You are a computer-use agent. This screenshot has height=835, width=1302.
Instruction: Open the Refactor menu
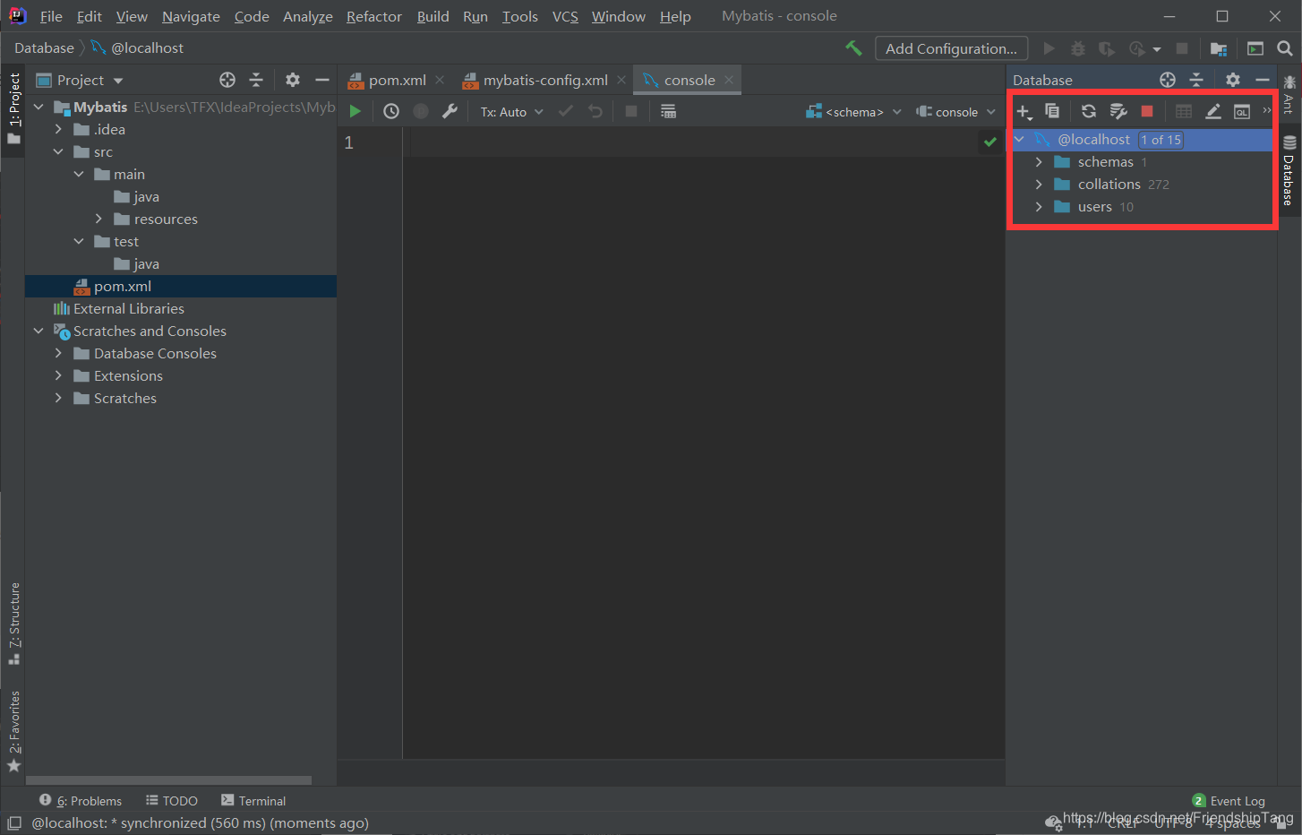[x=374, y=16]
